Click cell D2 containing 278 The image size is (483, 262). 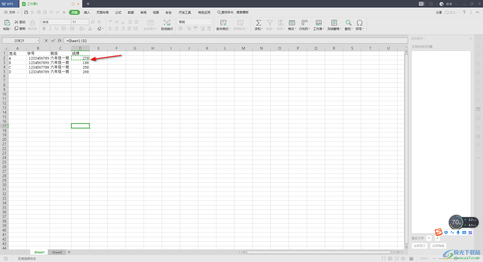point(80,58)
